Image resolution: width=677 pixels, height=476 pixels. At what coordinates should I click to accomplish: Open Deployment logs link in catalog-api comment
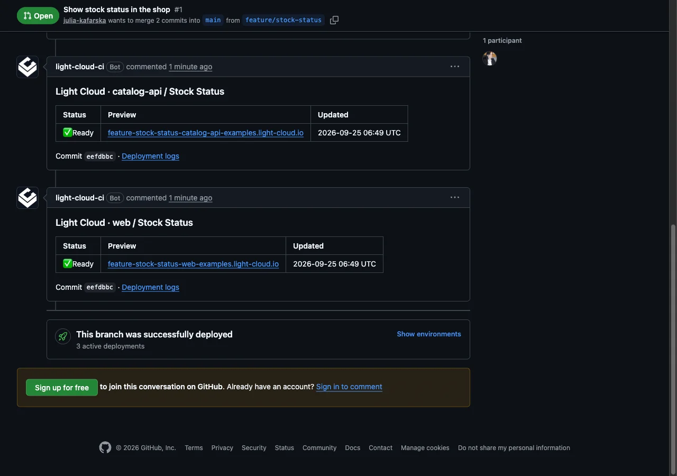pos(150,156)
